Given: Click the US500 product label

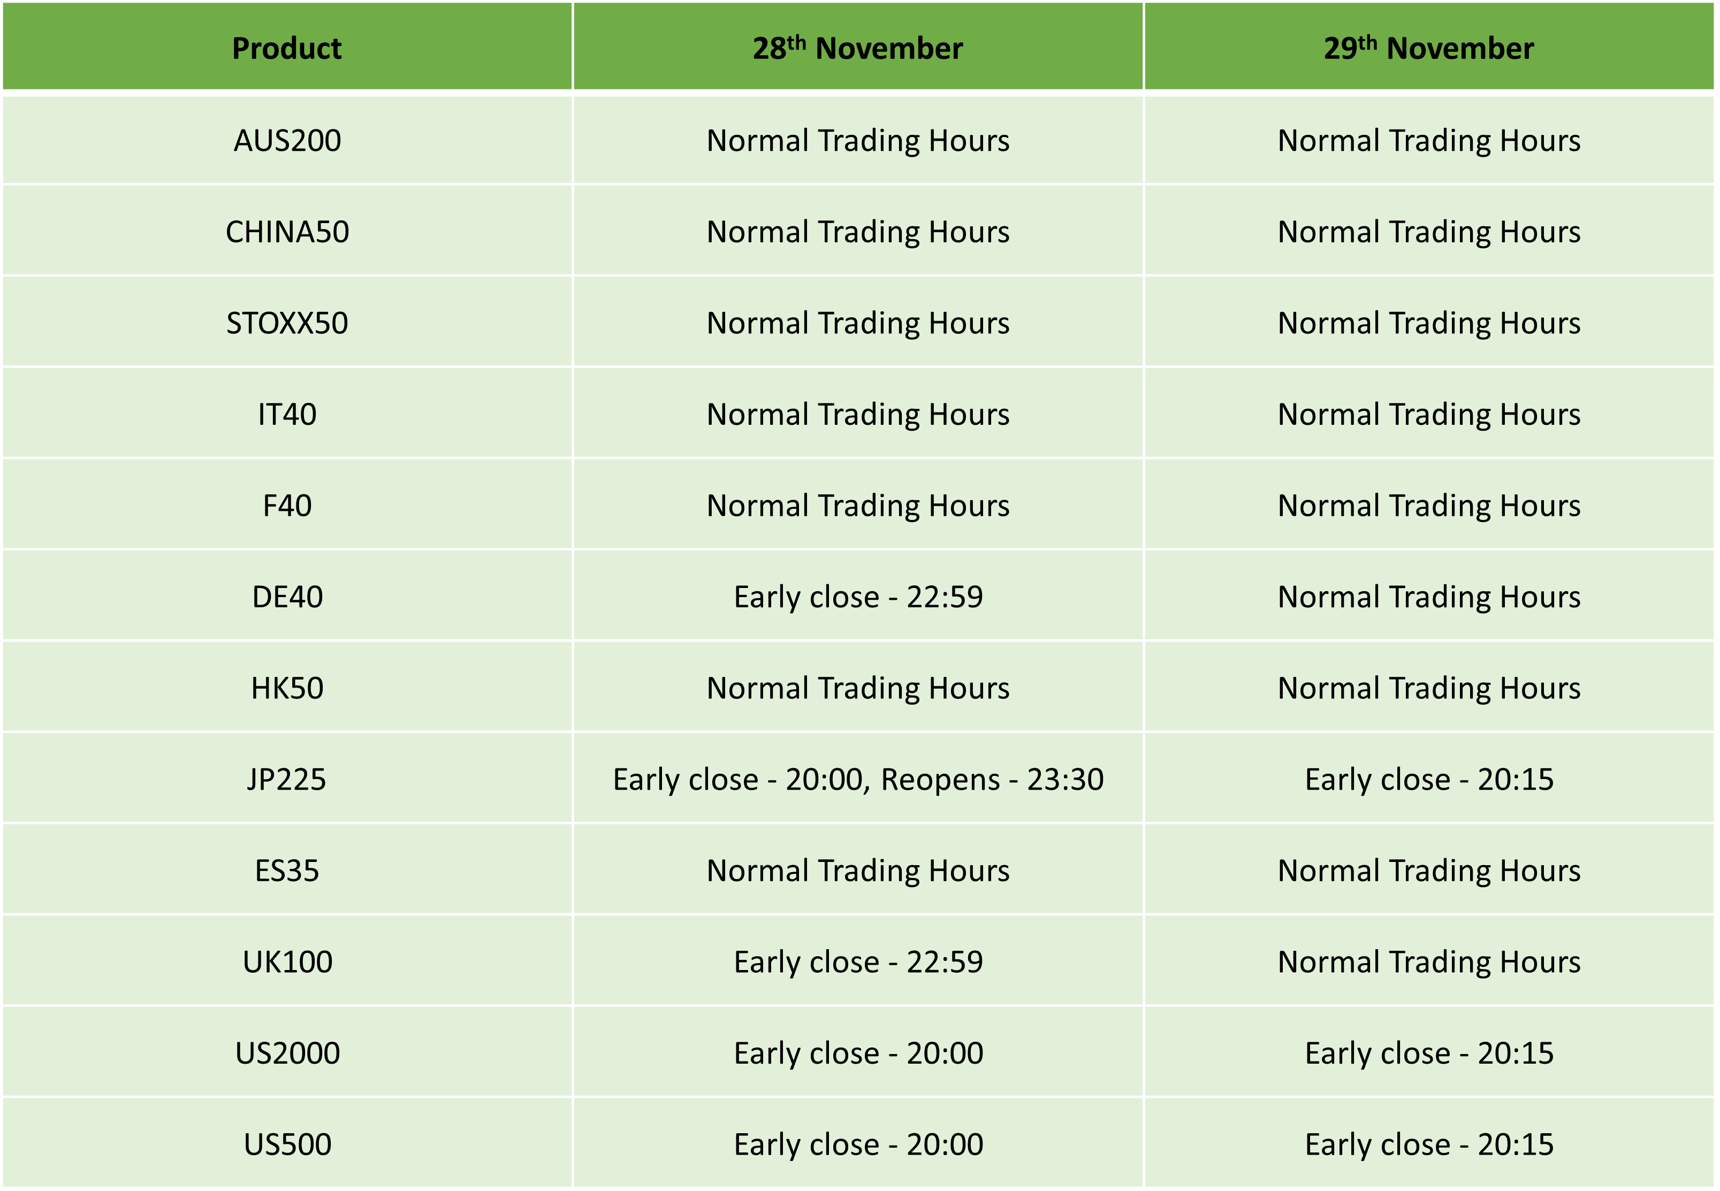Looking at the screenshot, I should click(287, 1144).
